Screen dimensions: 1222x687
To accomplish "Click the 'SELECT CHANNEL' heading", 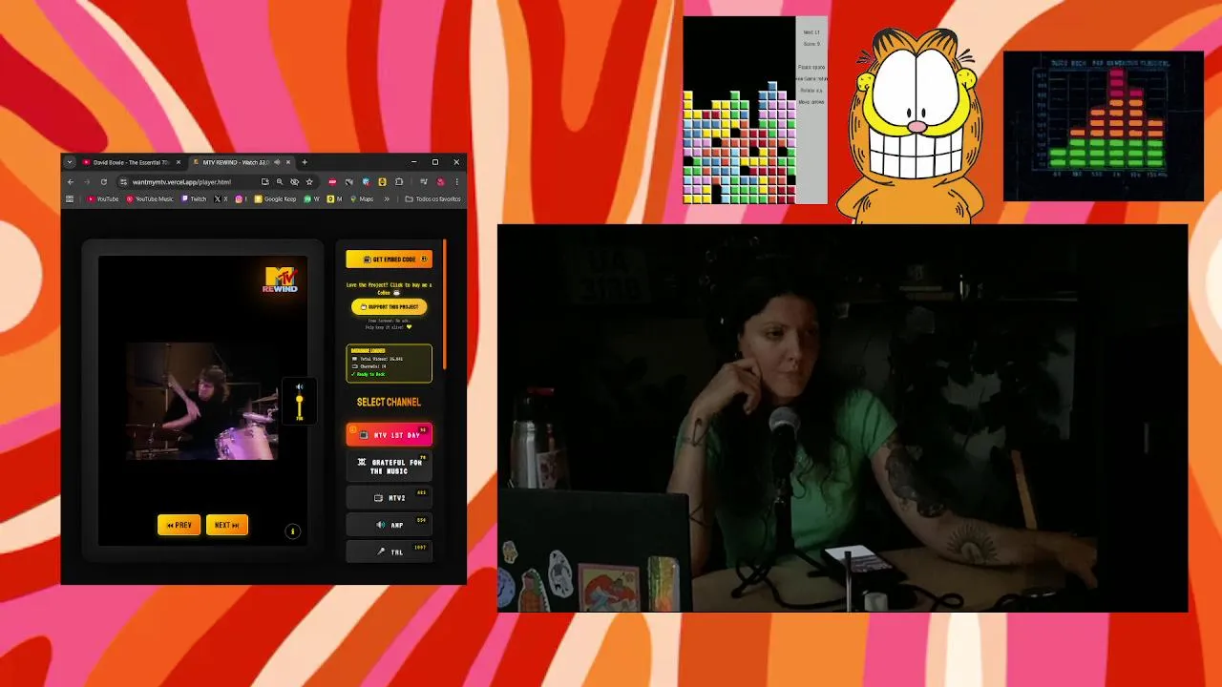I will (389, 402).
